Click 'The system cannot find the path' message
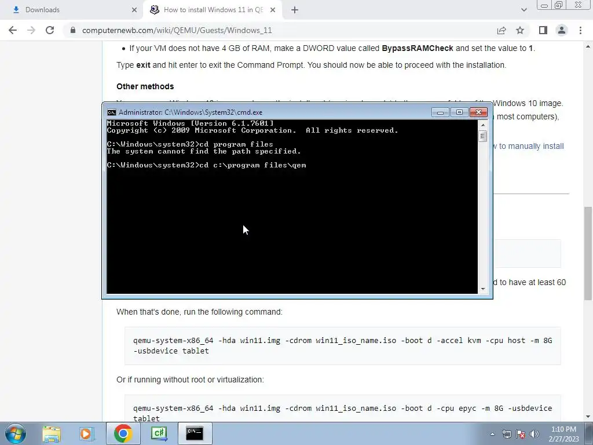The width and height of the screenshot is (593, 445). [x=204, y=151]
